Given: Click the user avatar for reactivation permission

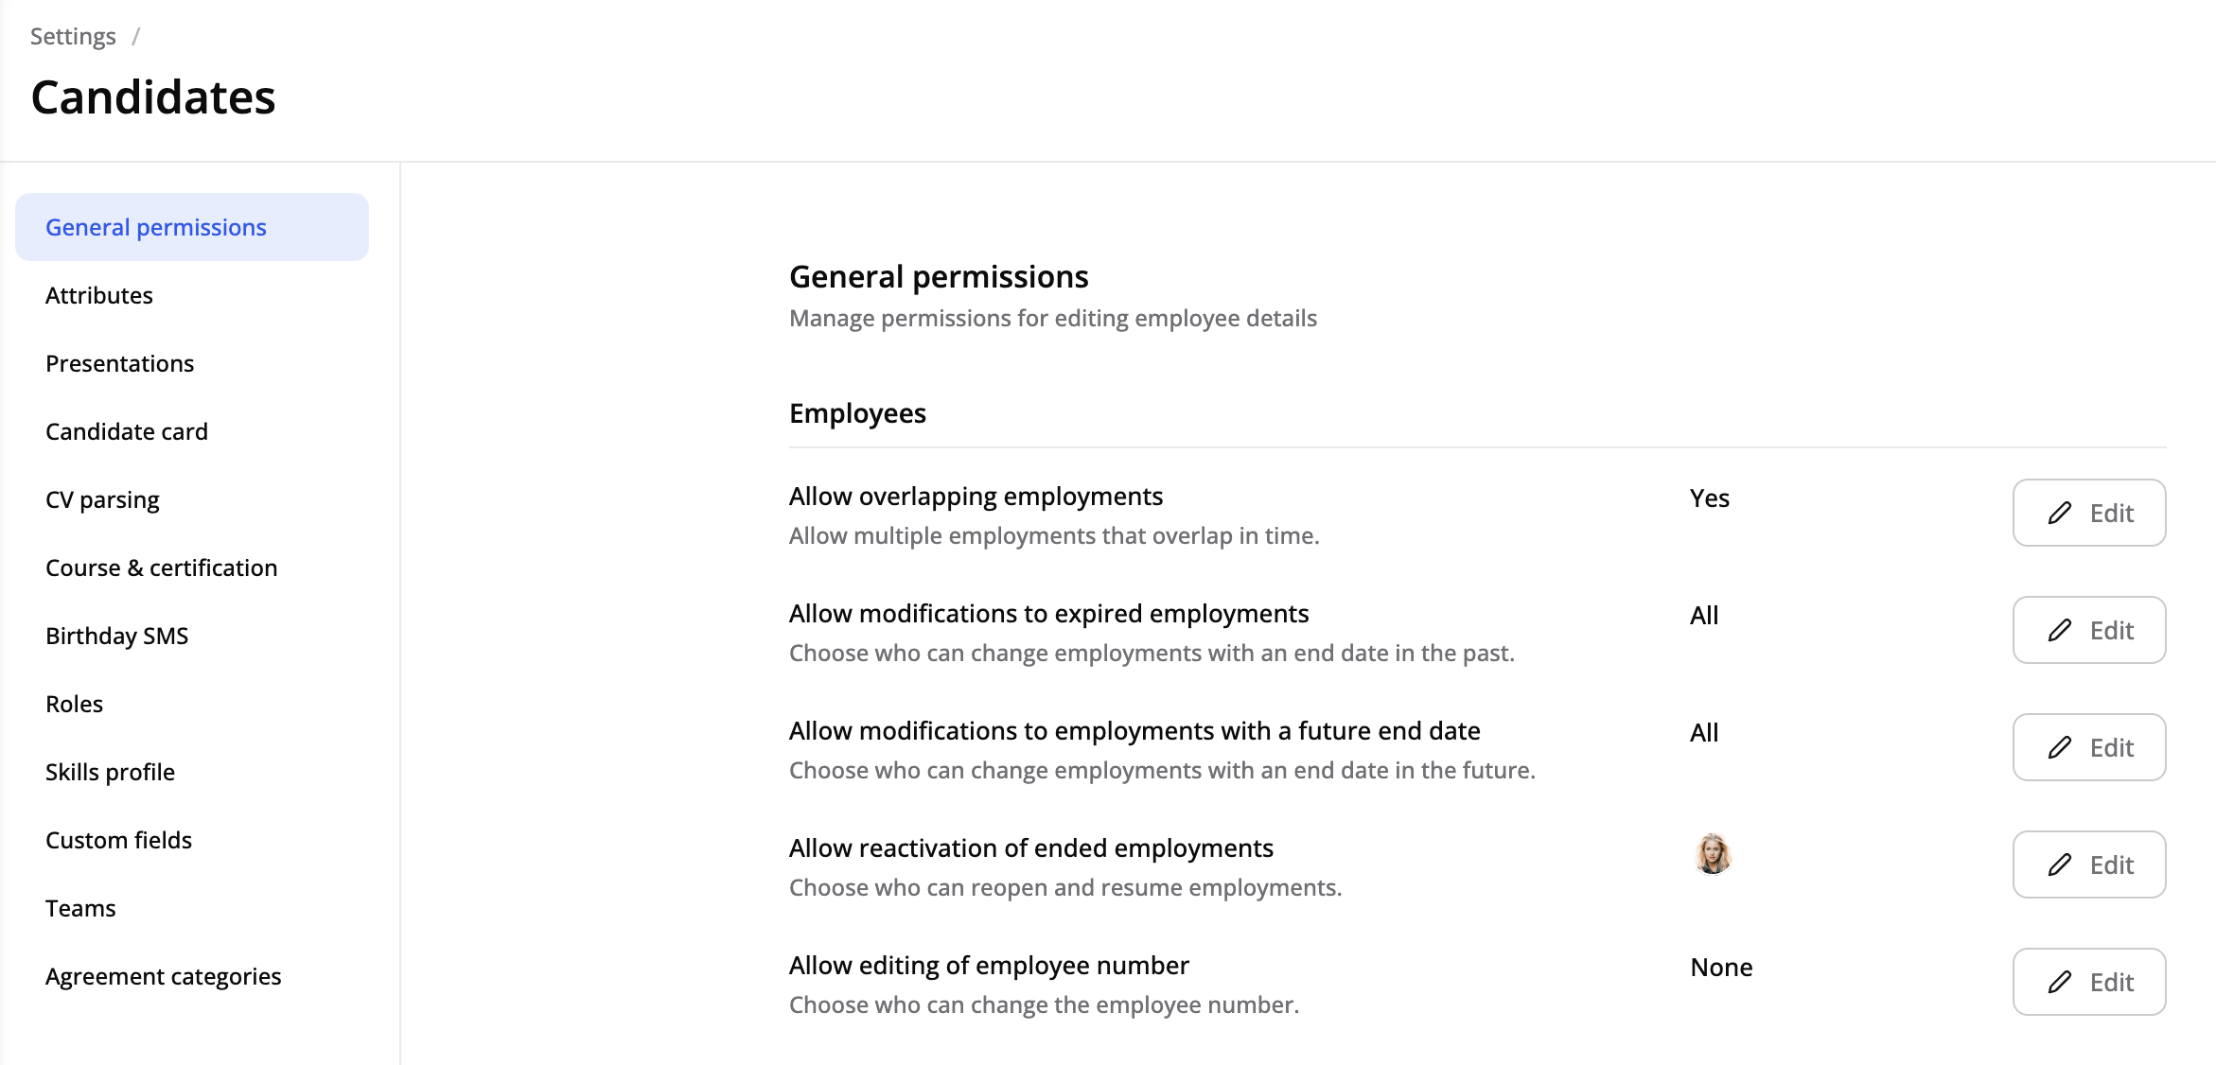Looking at the screenshot, I should click(x=1712, y=854).
